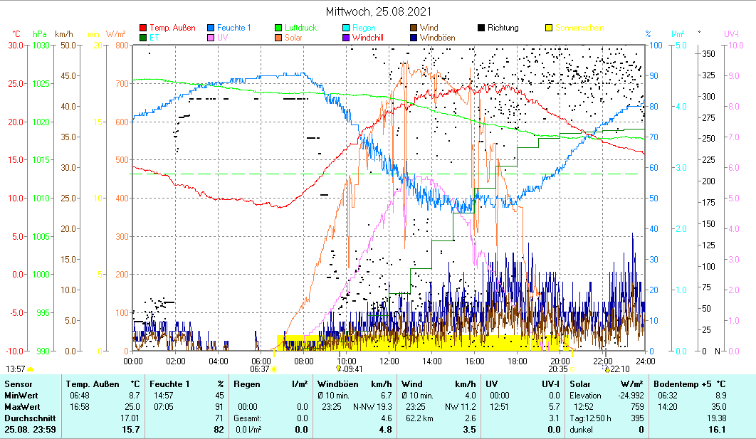Click the red Temp. Außen legend square

pos(144,28)
